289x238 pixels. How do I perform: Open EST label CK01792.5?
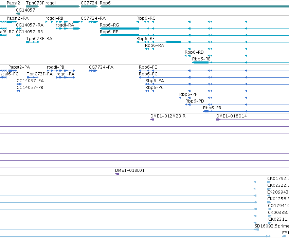pos(278,179)
